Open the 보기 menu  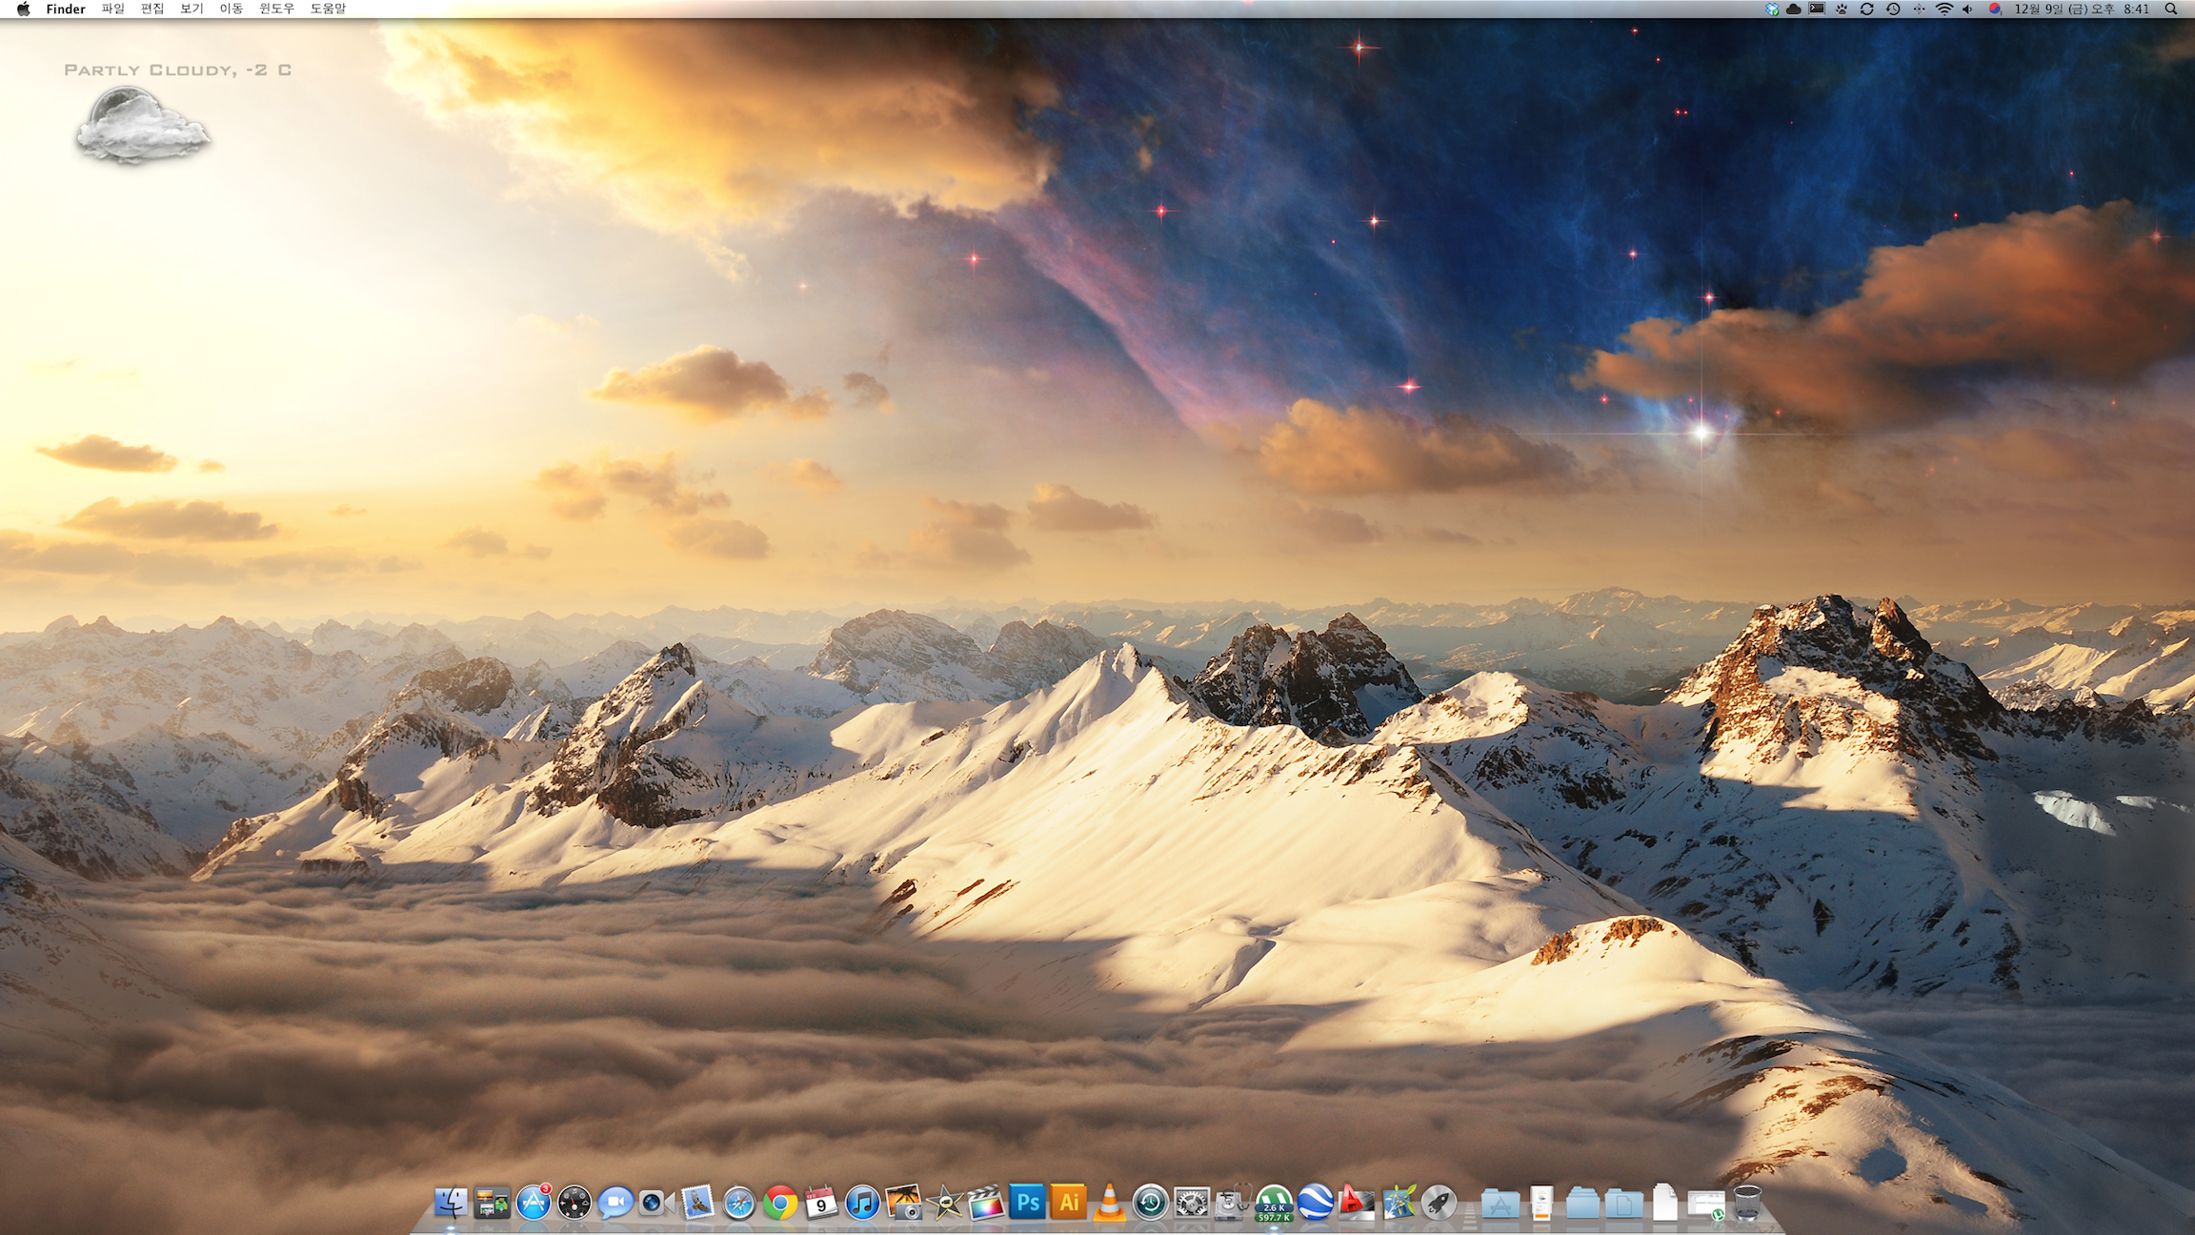pyautogui.click(x=191, y=9)
